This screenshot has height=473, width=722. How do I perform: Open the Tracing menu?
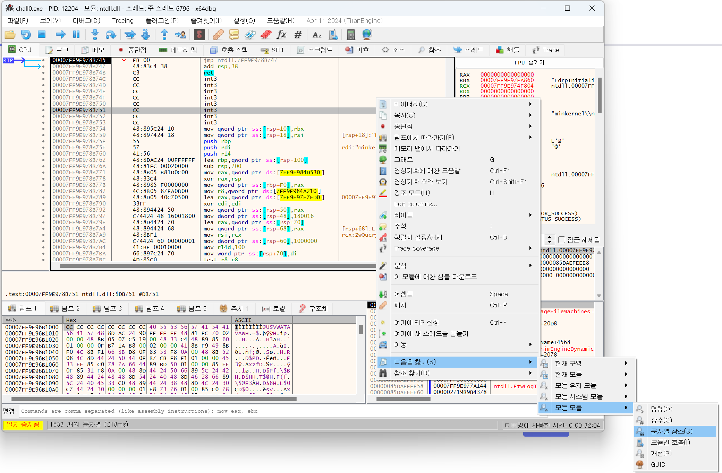(x=123, y=20)
